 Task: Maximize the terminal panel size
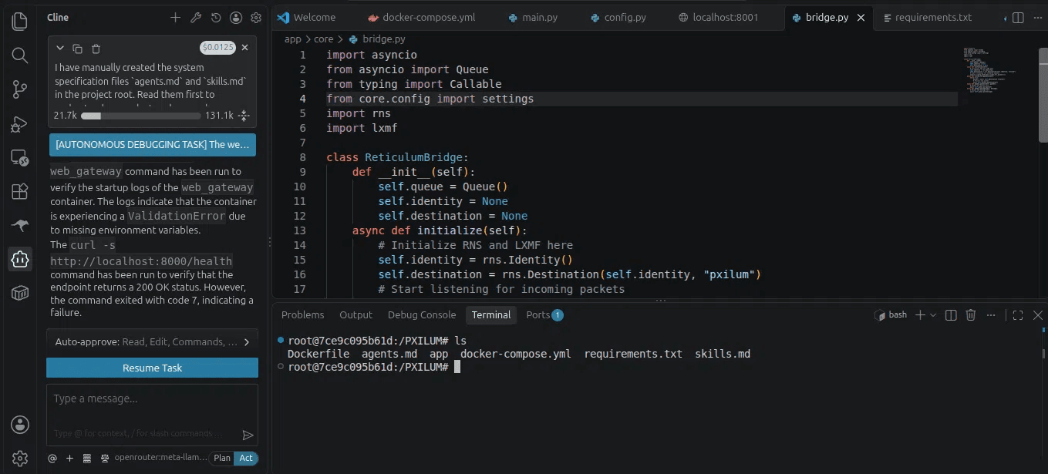[x=1018, y=315]
